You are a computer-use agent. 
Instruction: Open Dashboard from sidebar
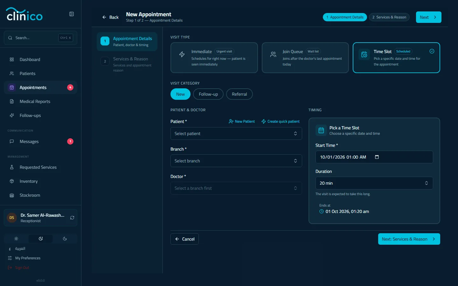[40, 59]
